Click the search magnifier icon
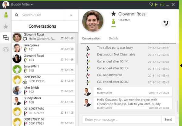 tap(16, 15)
